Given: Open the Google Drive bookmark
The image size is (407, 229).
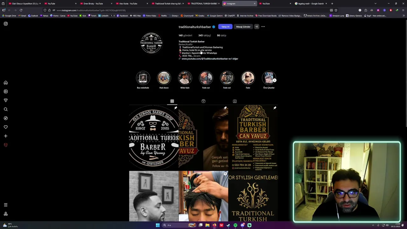Looking at the screenshot, I should pos(9,16).
